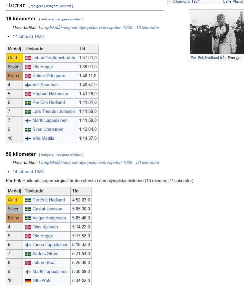Open the 14 februari 1928 date link
The image size is (244, 288).
[28, 172]
